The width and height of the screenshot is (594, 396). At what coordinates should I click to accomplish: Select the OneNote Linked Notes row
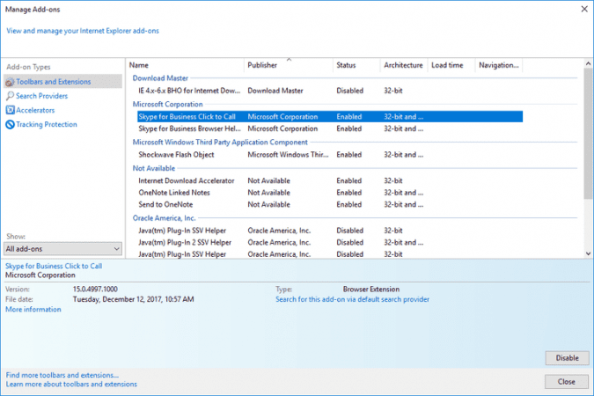point(330,193)
